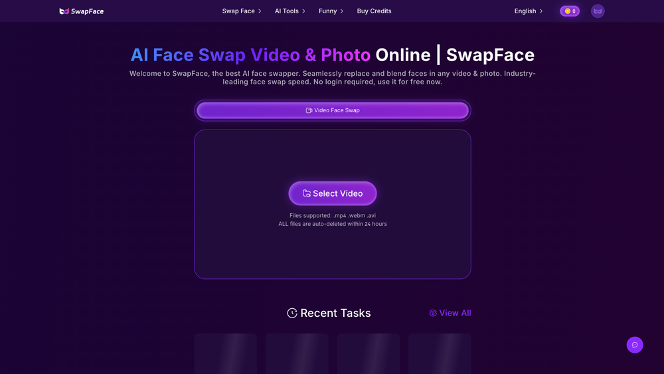664x374 pixels.
Task: Select the Video Face Swap tab
Action: coord(333,110)
